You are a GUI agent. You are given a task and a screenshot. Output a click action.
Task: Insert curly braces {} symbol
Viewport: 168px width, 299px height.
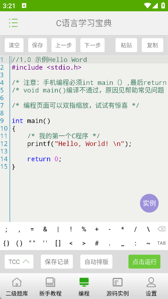coord(6,243)
